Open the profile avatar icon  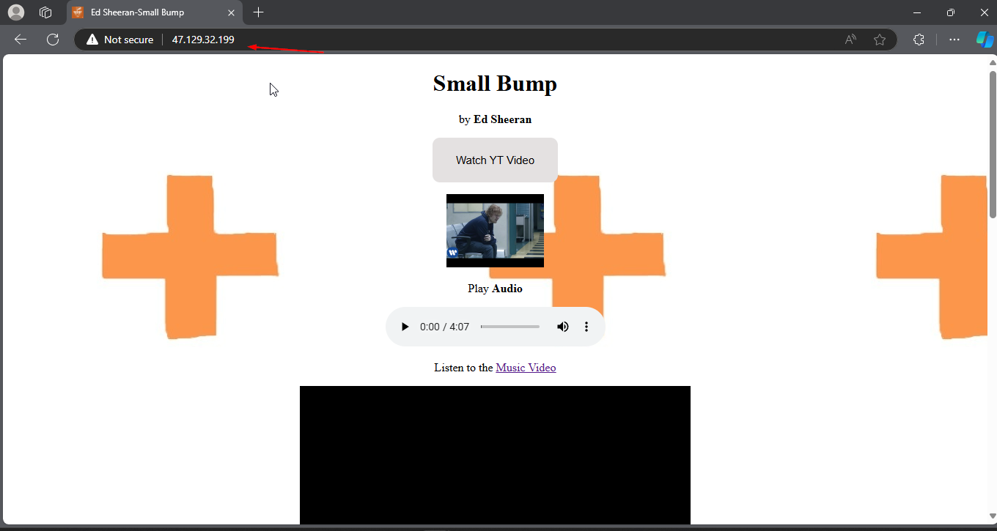(x=15, y=12)
